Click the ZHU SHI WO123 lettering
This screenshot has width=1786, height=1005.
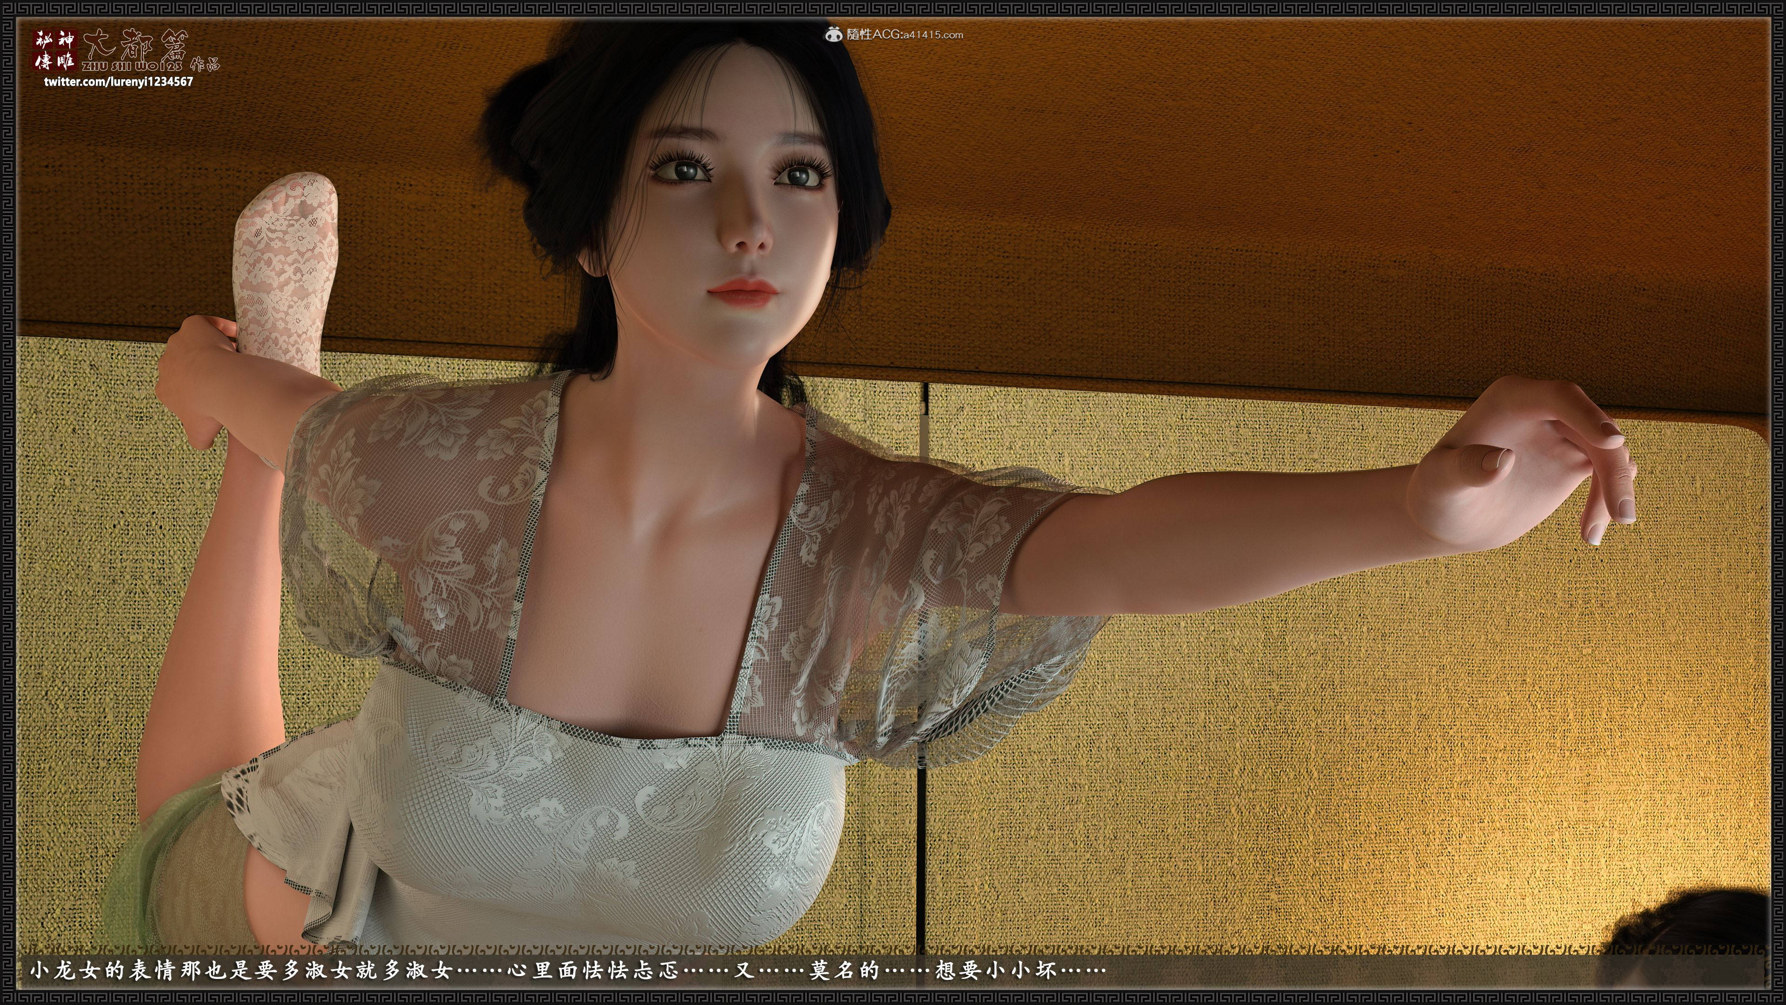132,66
